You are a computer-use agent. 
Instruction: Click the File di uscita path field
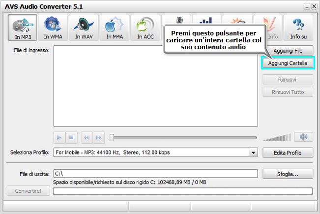coord(155,174)
